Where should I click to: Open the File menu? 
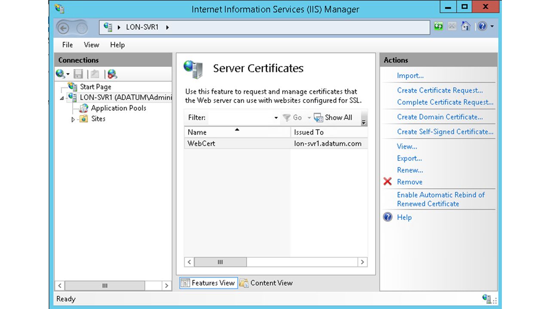pos(67,45)
